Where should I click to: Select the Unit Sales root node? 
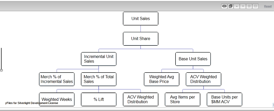(x=140, y=18)
